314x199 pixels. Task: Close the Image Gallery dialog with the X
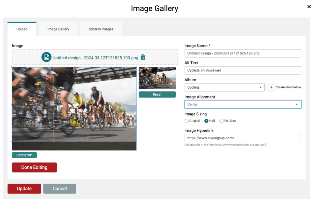tap(309, 7)
